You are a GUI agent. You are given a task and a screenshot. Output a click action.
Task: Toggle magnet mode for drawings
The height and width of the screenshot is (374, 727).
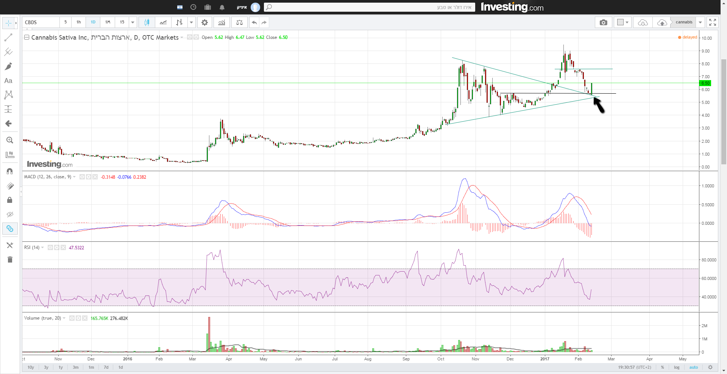click(10, 171)
